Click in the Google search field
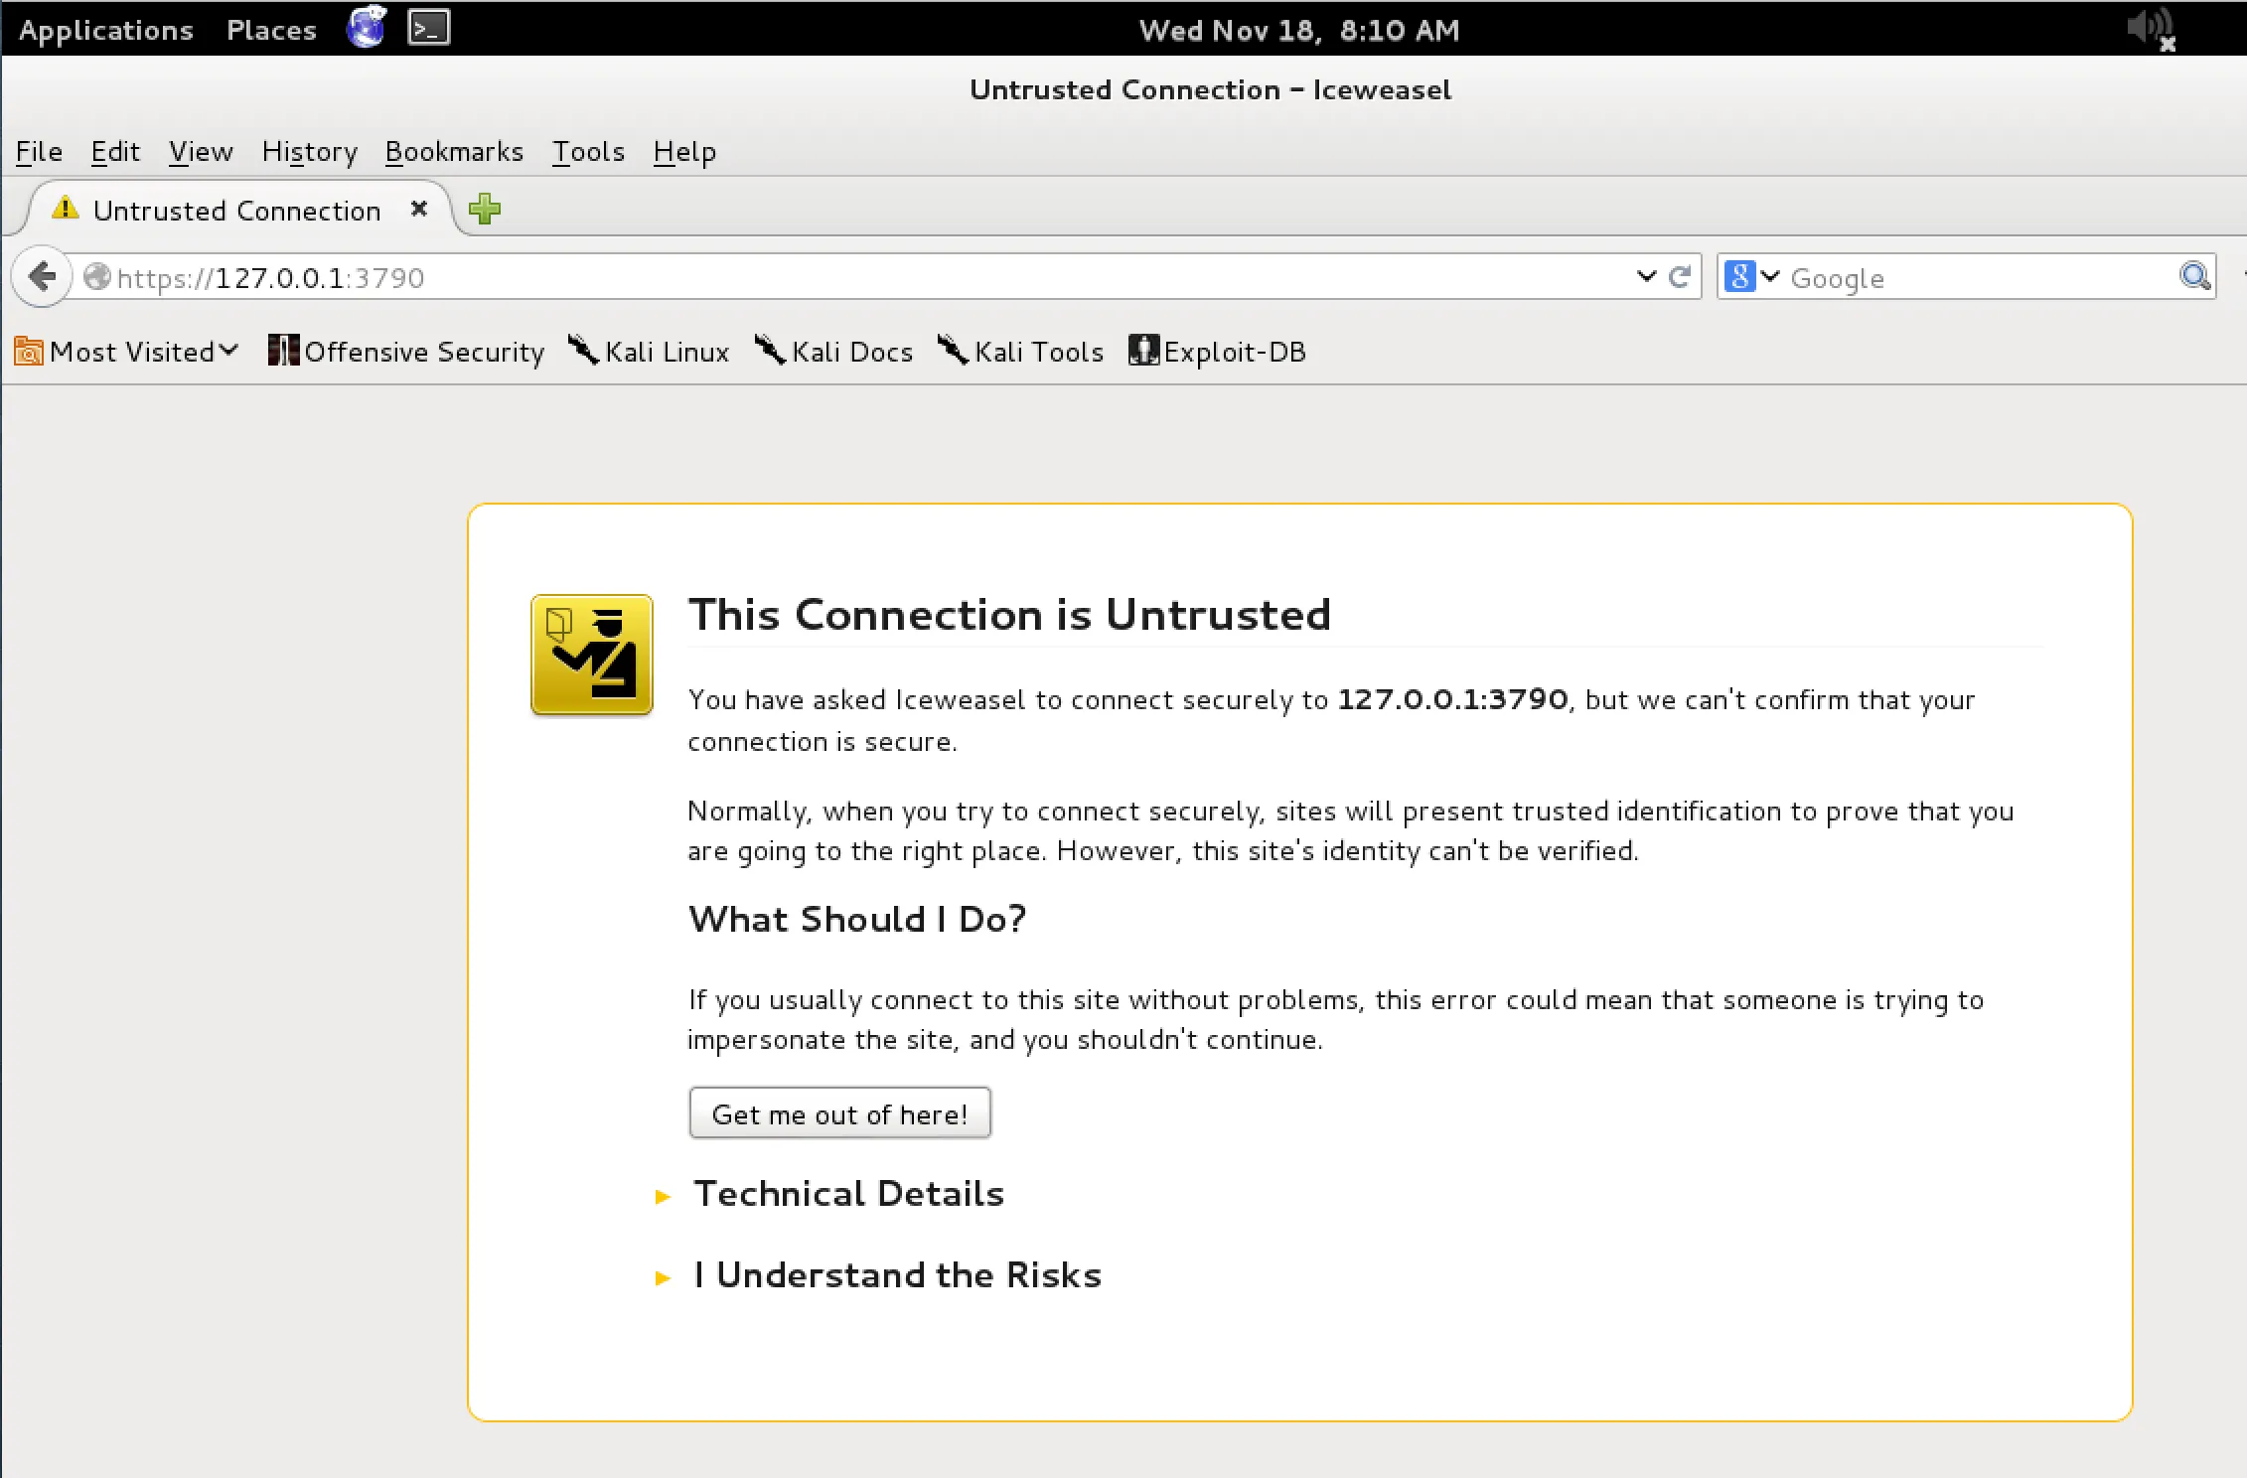2247x1478 pixels. (x=1977, y=278)
